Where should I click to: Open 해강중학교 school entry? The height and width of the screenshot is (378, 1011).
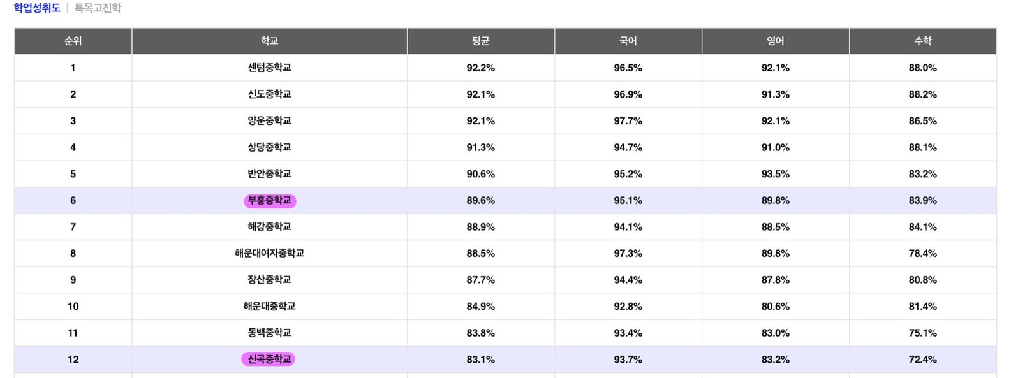(270, 227)
